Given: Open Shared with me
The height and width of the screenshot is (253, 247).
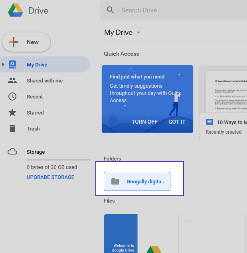Looking at the screenshot, I should click(45, 80).
